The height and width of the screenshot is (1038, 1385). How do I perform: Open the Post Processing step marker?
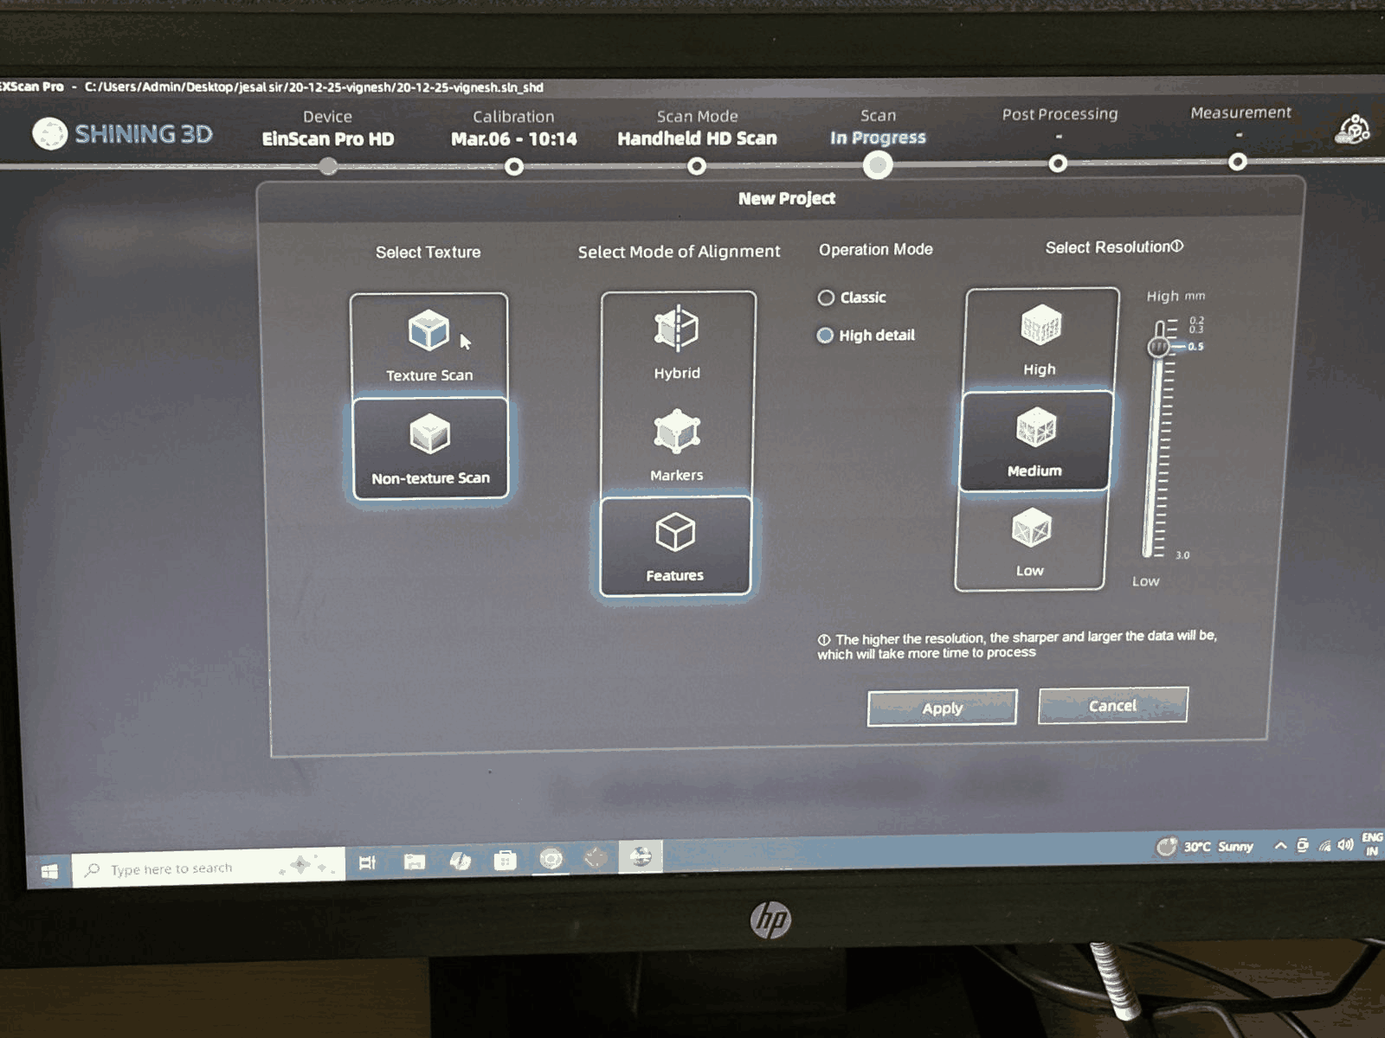(x=1058, y=163)
